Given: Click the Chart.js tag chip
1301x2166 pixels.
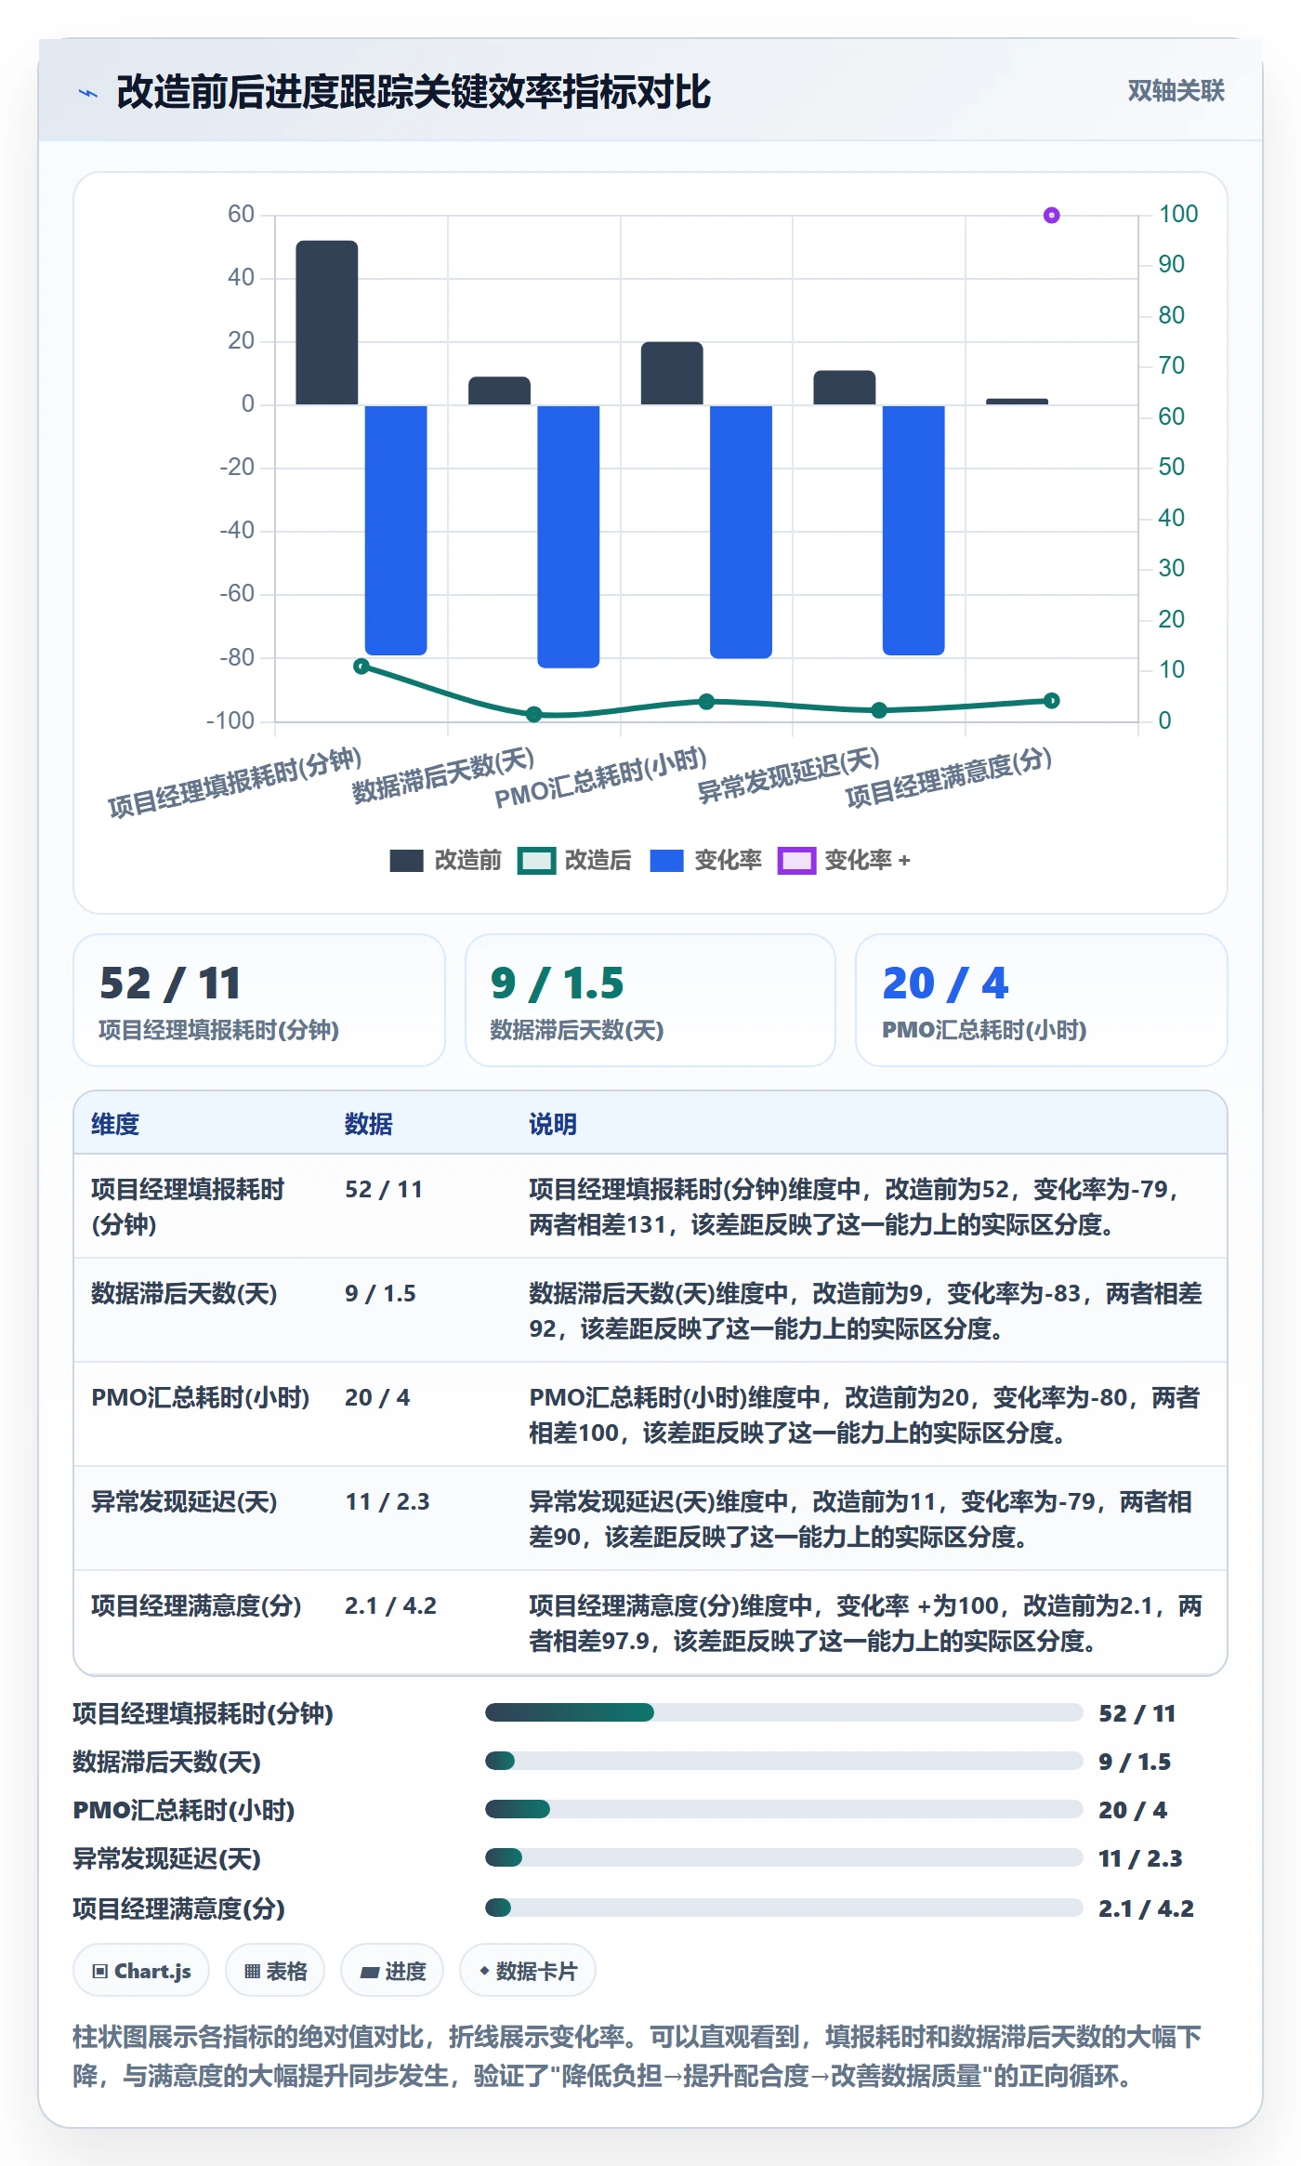Looking at the screenshot, I should (141, 1970).
